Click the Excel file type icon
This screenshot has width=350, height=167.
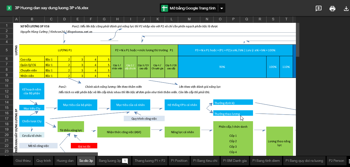point(9,8)
